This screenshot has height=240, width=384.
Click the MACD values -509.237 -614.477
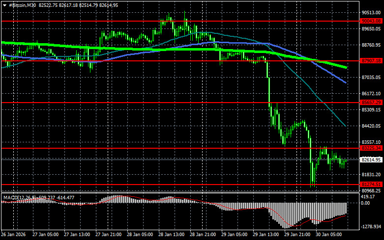[x=57, y=197]
